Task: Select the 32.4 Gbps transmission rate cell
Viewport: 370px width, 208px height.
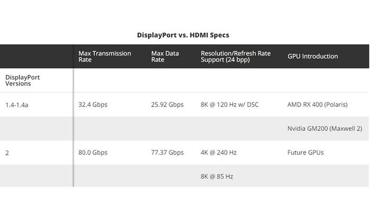Action: 92,105
